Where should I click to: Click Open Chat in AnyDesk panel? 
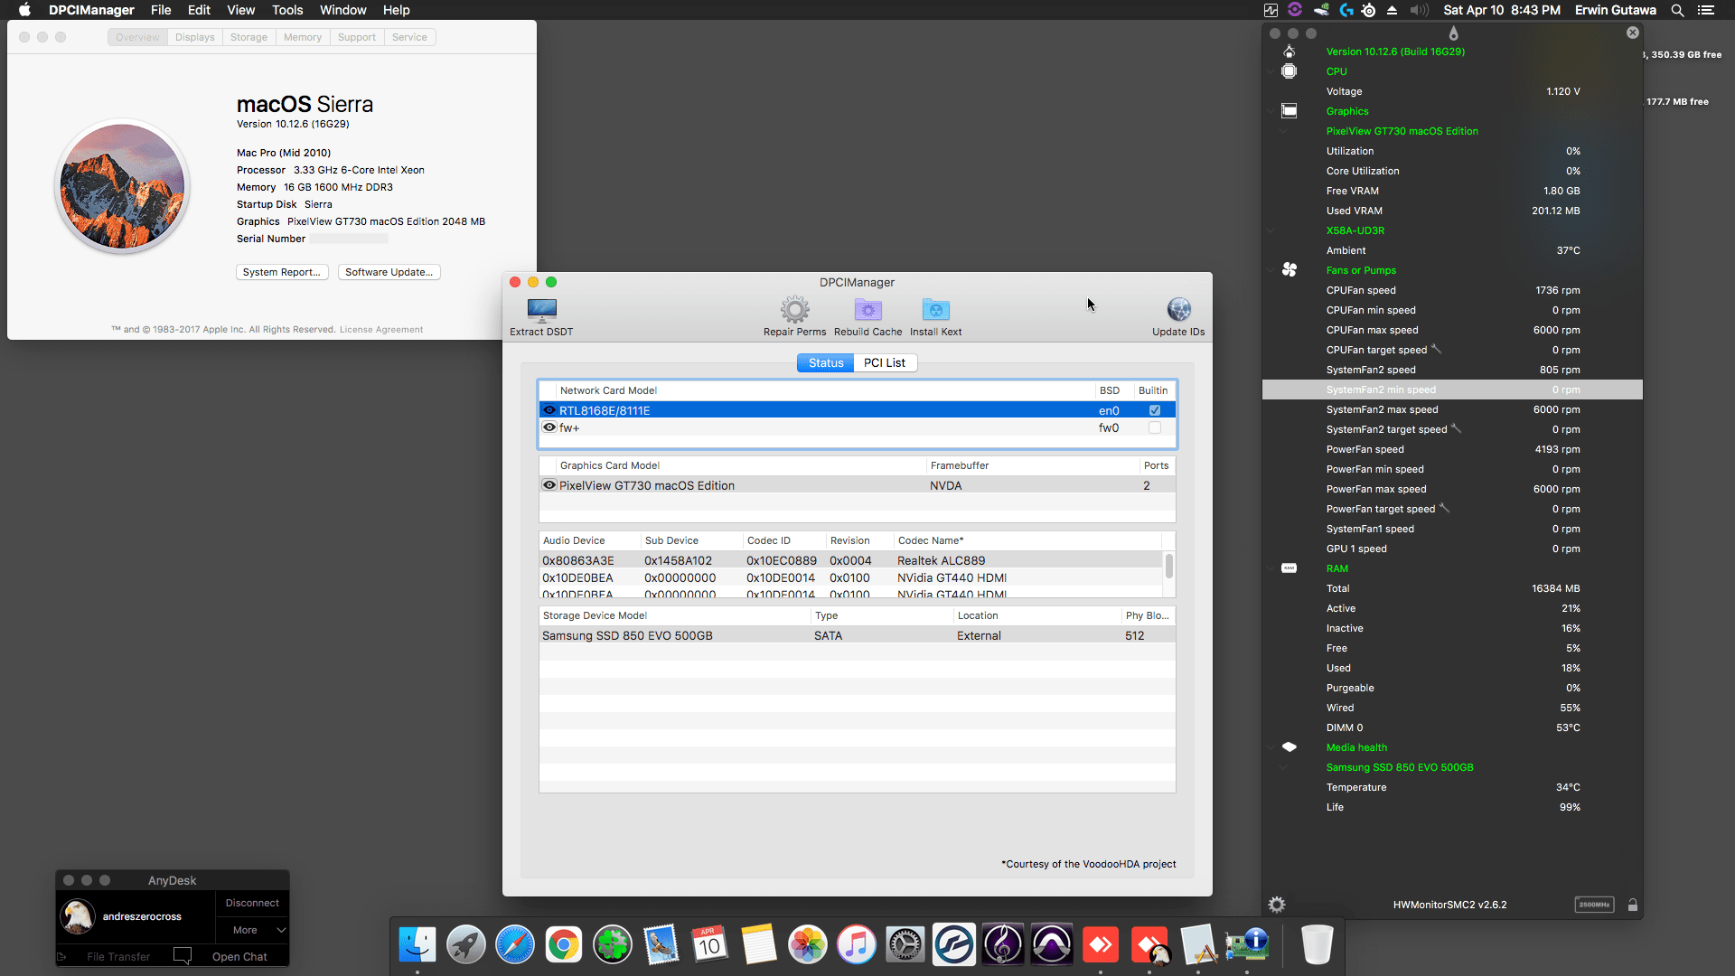click(239, 956)
